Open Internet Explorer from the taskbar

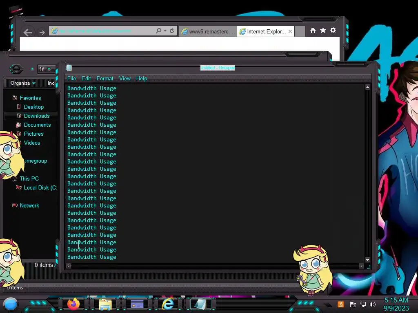pos(168,304)
